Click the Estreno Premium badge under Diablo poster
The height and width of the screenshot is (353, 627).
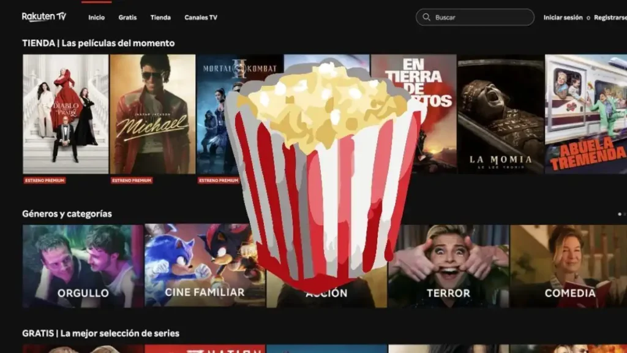pyautogui.click(x=44, y=181)
